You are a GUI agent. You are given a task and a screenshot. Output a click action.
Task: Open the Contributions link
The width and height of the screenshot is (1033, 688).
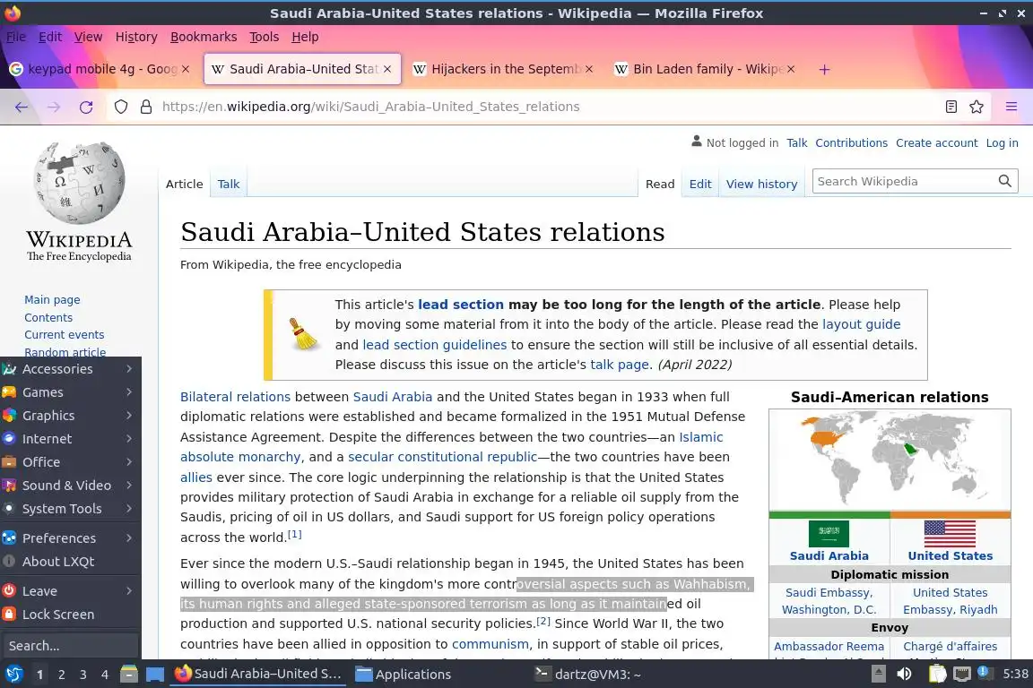[851, 142]
